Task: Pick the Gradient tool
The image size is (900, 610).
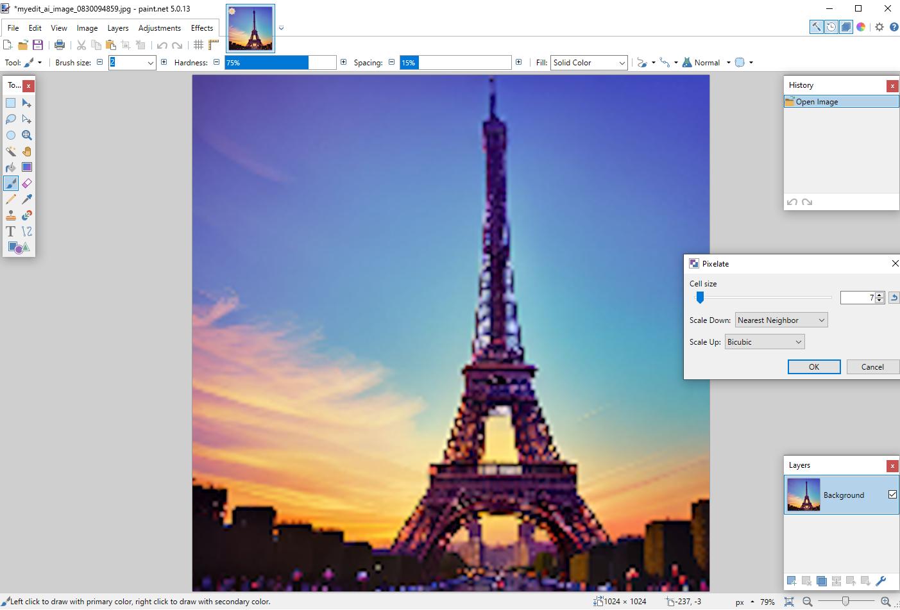Action: coord(27,167)
